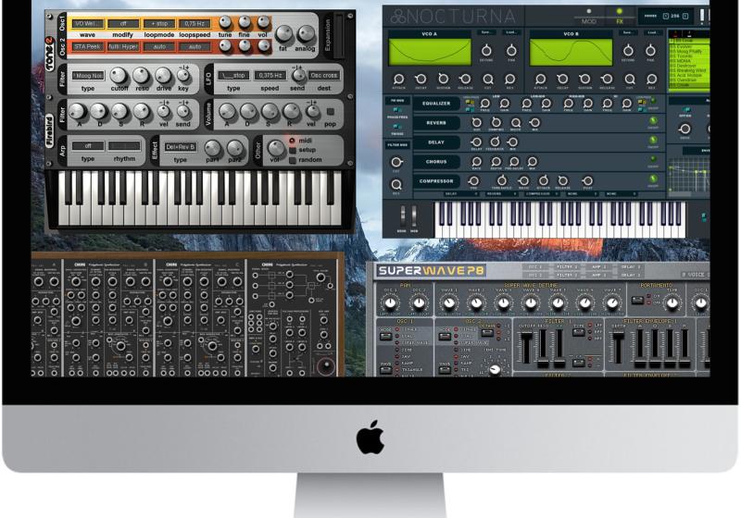Switch to the FX tab in Nocturna
The image size is (741, 518).
coord(620,17)
